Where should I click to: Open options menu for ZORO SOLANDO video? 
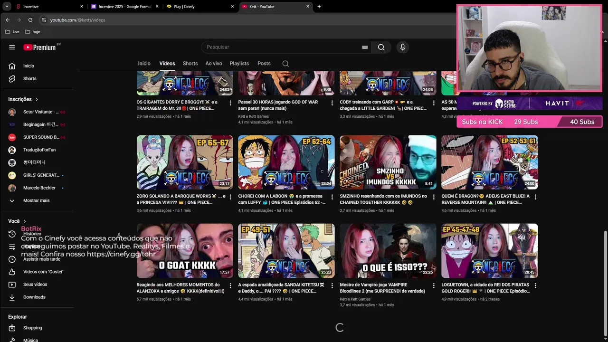point(231,197)
